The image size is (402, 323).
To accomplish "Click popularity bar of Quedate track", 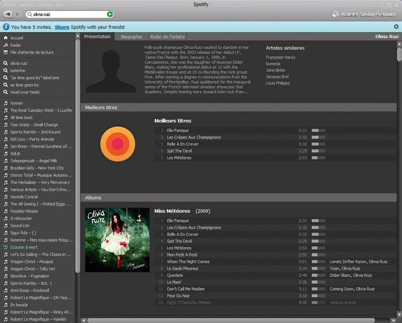I will coord(318,275).
